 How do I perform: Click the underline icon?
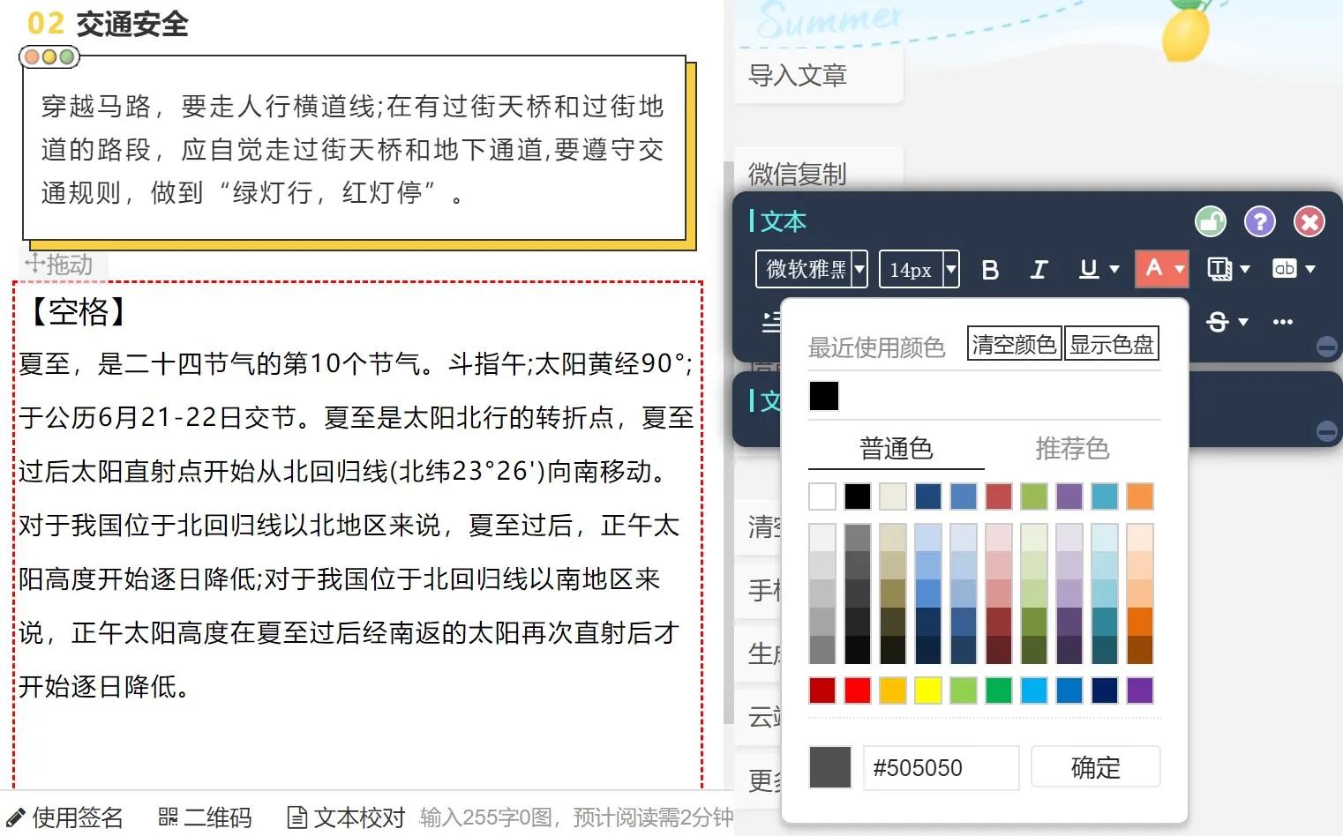coord(1088,270)
